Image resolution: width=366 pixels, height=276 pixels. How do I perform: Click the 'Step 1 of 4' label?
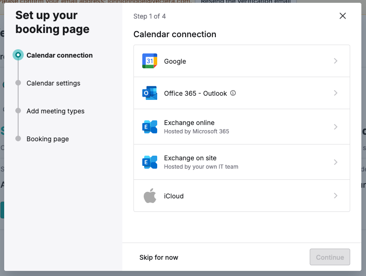pos(149,16)
